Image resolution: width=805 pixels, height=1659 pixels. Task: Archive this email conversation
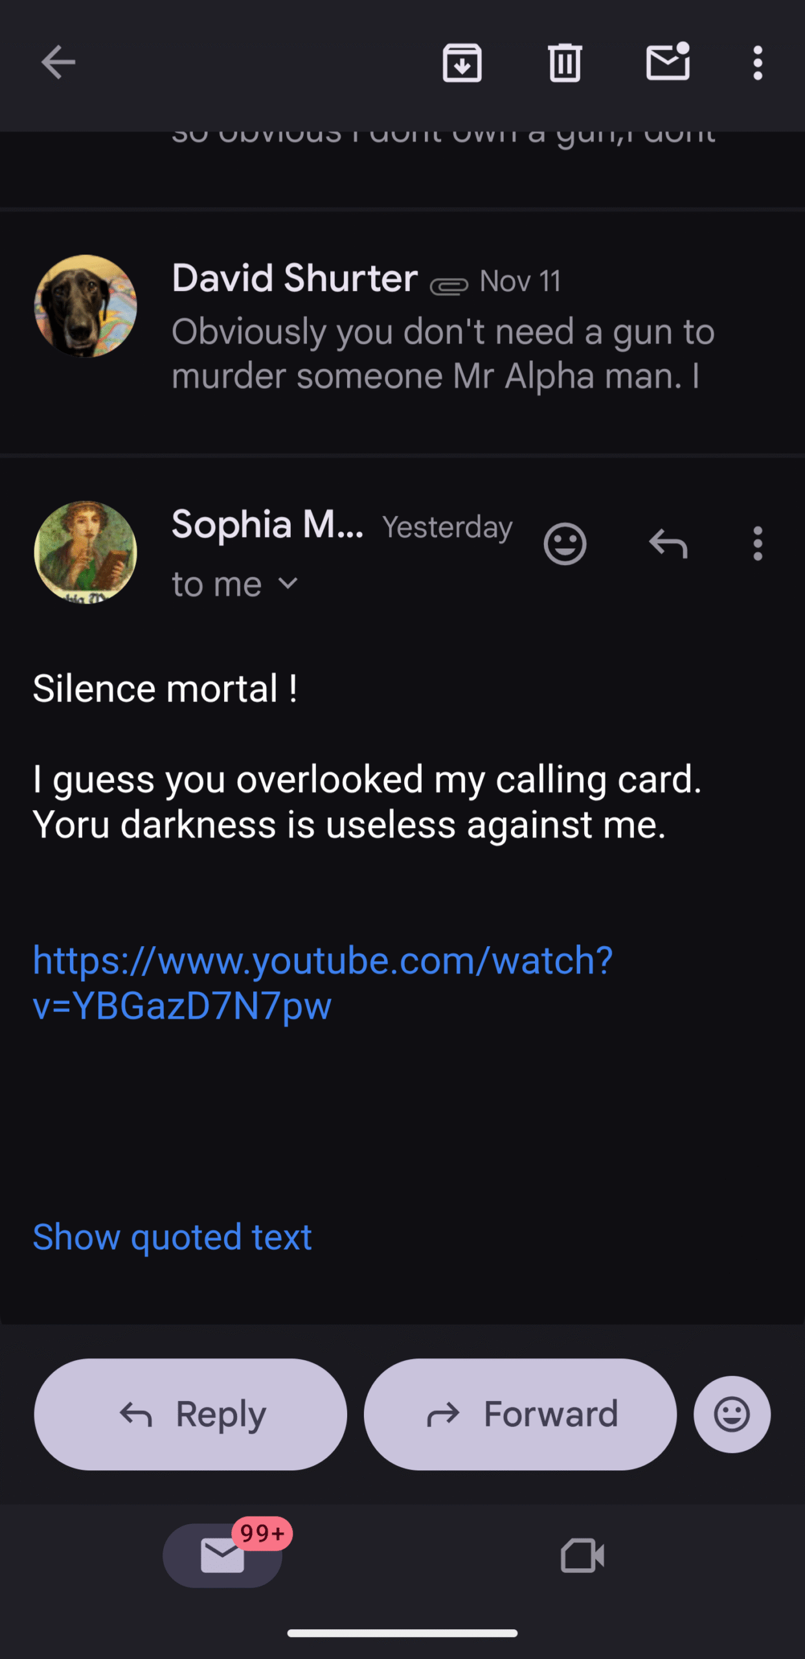(x=462, y=63)
